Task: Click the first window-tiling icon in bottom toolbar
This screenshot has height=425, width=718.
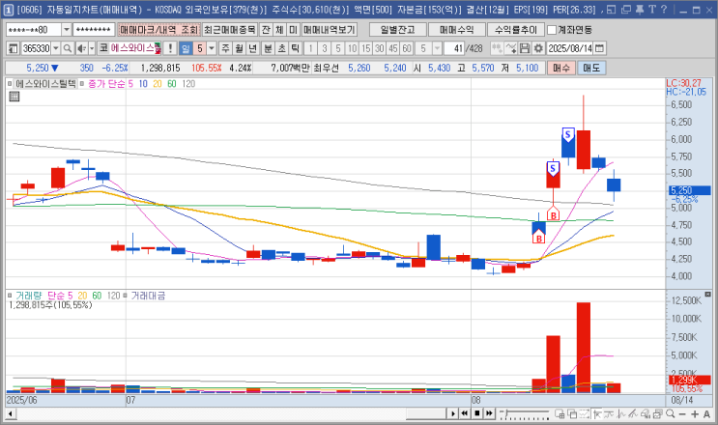Action: tap(560, 414)
